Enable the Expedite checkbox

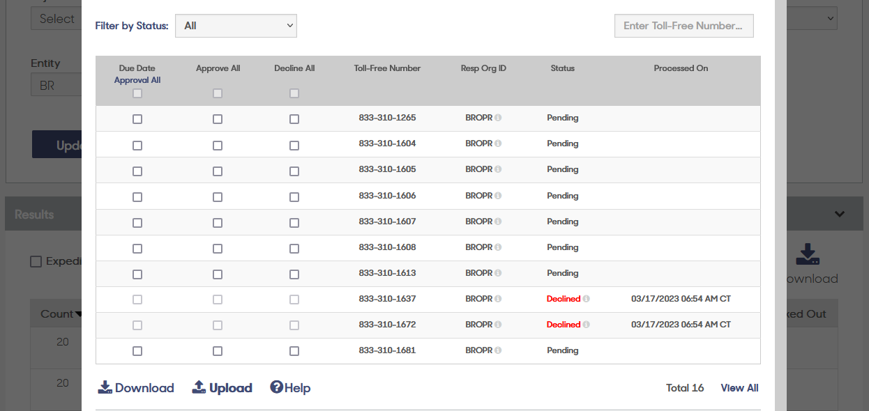point(36,261)
